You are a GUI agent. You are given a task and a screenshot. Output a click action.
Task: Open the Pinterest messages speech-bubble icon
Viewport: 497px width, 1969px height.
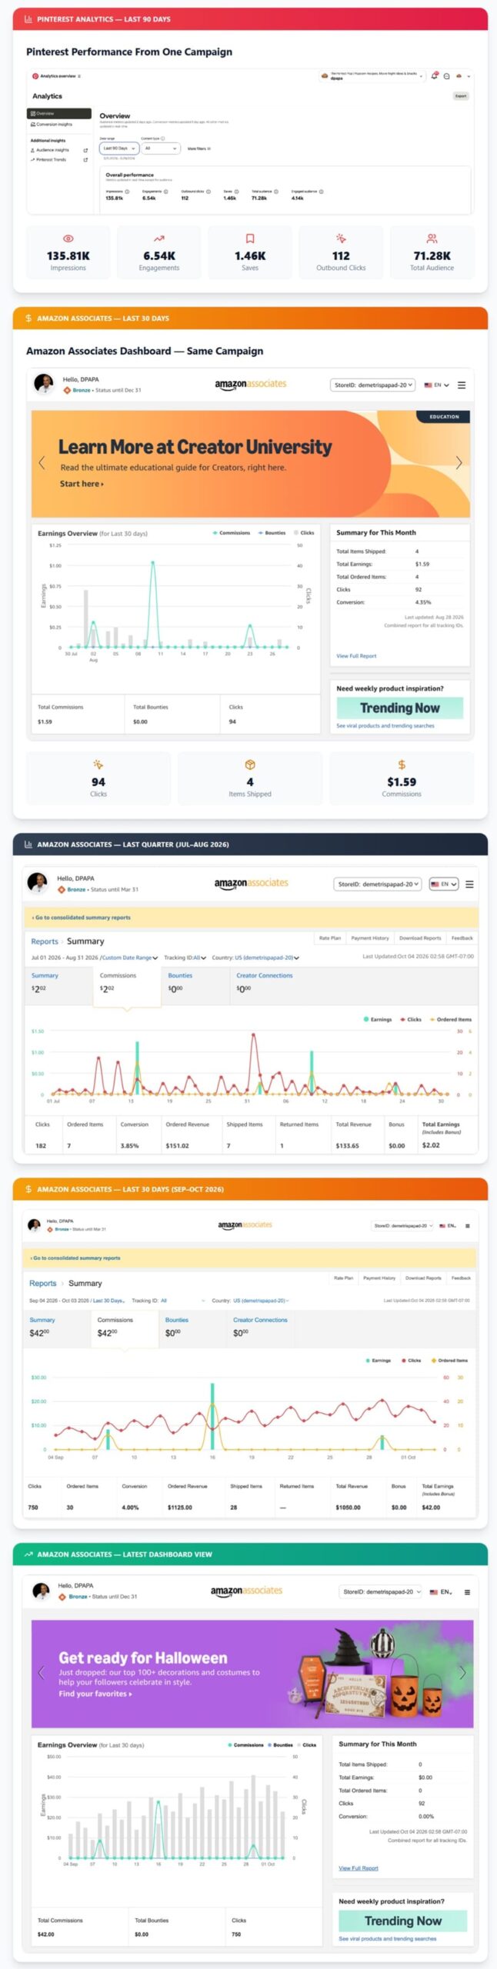click(447, 76)
